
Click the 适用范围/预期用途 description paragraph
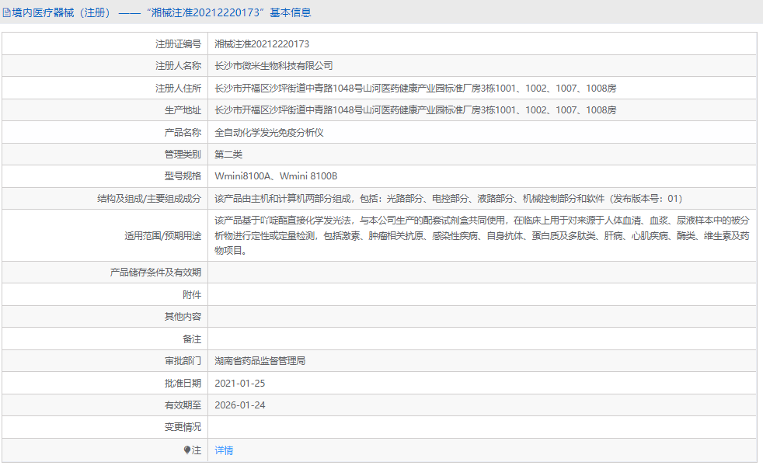click(x=482, y=235)
